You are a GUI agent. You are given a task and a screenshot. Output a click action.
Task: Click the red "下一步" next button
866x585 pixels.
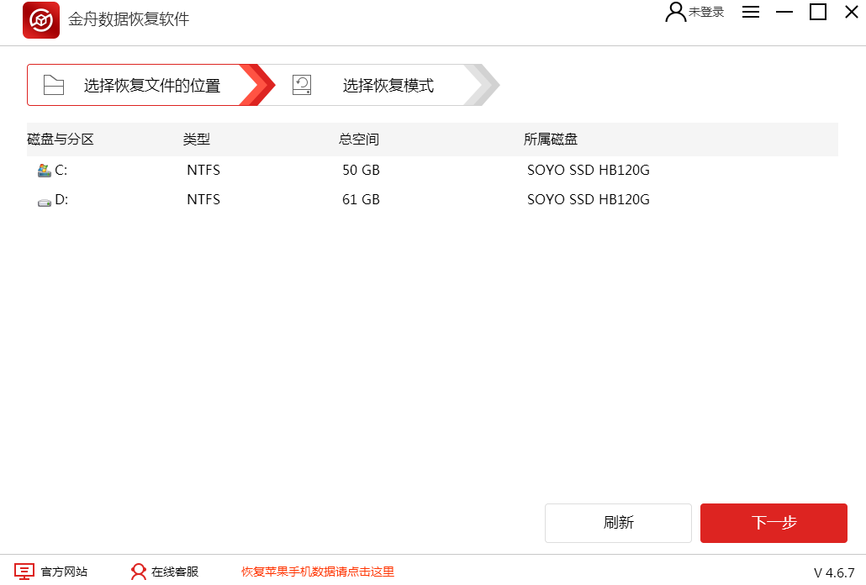pos(774,523)
